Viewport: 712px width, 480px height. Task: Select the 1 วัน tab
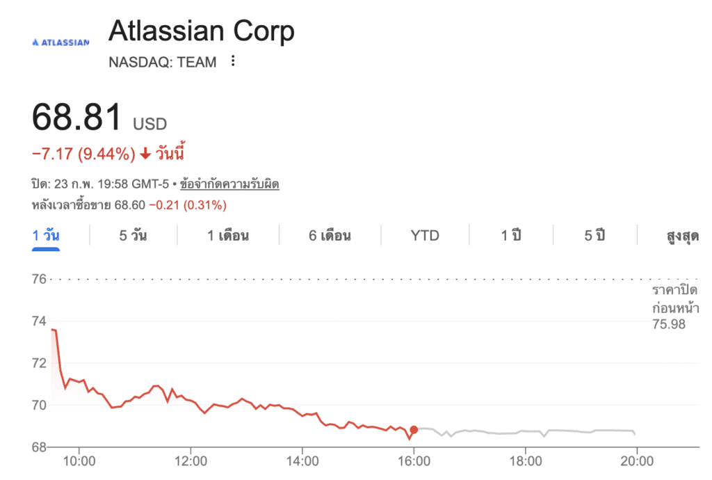point(46,235)
